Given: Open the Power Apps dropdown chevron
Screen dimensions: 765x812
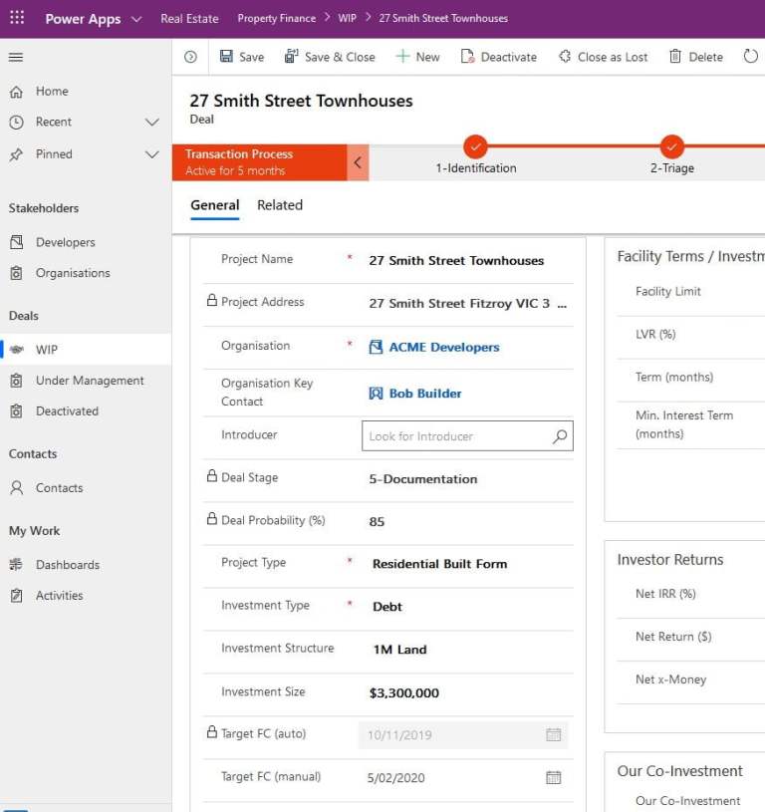Looking at the screenshot, I should [x=136, y=19].
